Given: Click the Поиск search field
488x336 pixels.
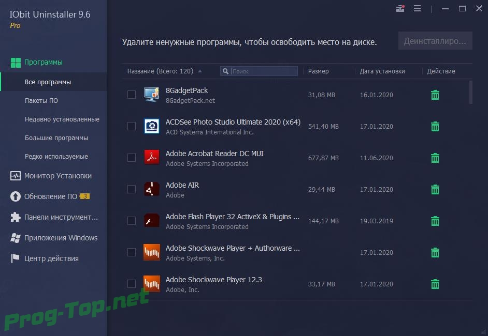Looking at the screenshot, I should (259, 71).
